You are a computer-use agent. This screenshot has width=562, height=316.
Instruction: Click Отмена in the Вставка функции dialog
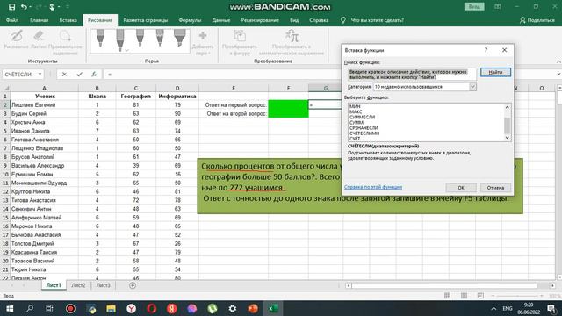coord(495,187)
